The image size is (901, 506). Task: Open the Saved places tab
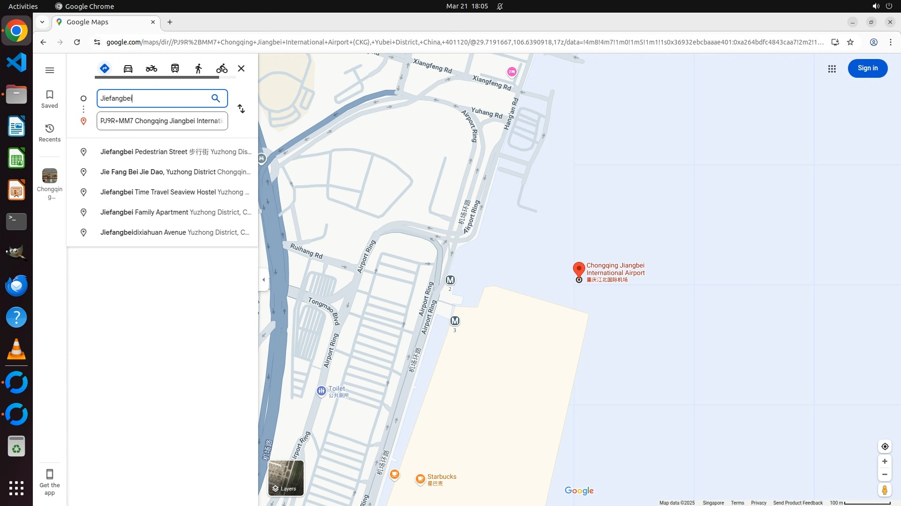click(x=50, y=99)
